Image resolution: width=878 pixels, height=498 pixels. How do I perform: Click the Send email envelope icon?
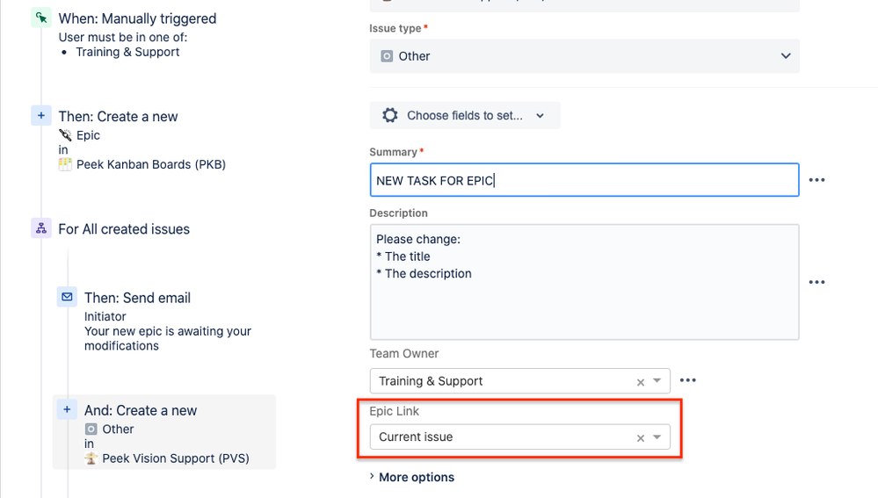(x=67, y=298)
